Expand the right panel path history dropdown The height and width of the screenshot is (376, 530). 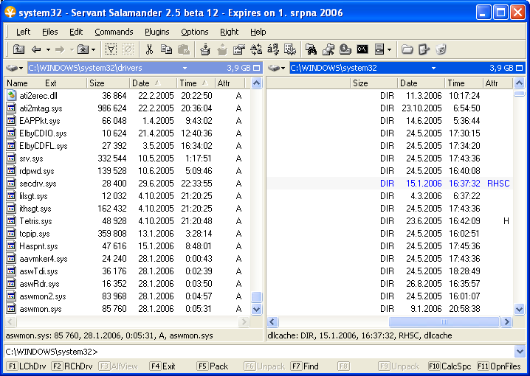pos(433,68)
